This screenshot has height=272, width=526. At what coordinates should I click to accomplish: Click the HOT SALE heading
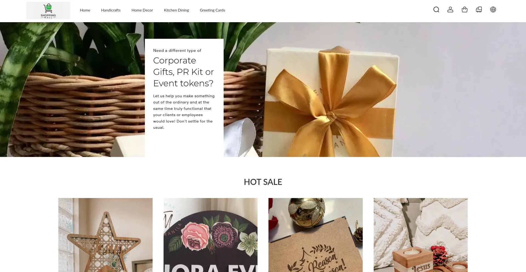[263, 182]
